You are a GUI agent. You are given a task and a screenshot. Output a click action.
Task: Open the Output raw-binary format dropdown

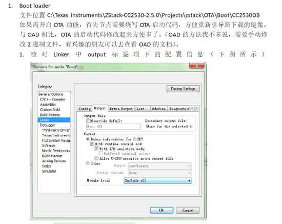(159, 166)
